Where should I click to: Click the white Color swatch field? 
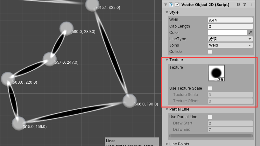[x=227, y=33]
